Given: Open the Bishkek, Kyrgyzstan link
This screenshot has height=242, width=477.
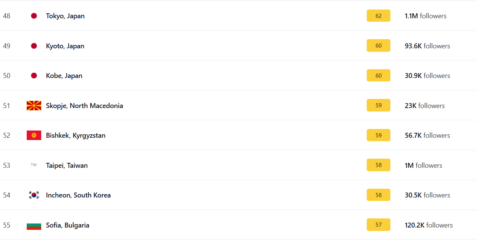Looking at the screenshot, I should [x=76, y=135].
